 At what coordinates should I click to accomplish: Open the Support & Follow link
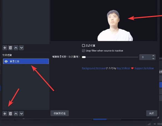pyautogui.click(x=144, y=68)
